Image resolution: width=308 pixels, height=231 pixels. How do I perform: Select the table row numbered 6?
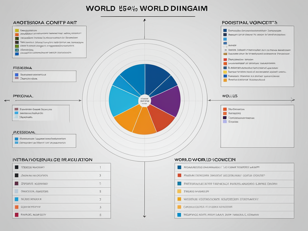61,215
